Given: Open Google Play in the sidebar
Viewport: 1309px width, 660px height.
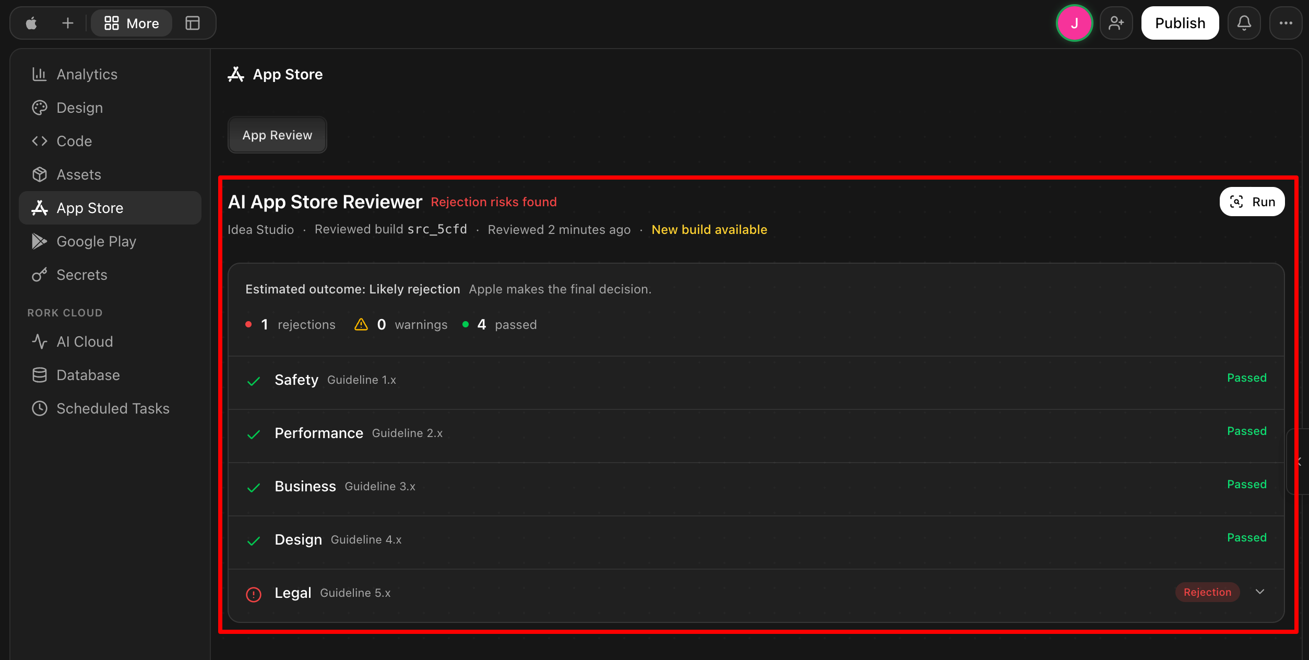Looking at the screenshot, I should point(110,241).
